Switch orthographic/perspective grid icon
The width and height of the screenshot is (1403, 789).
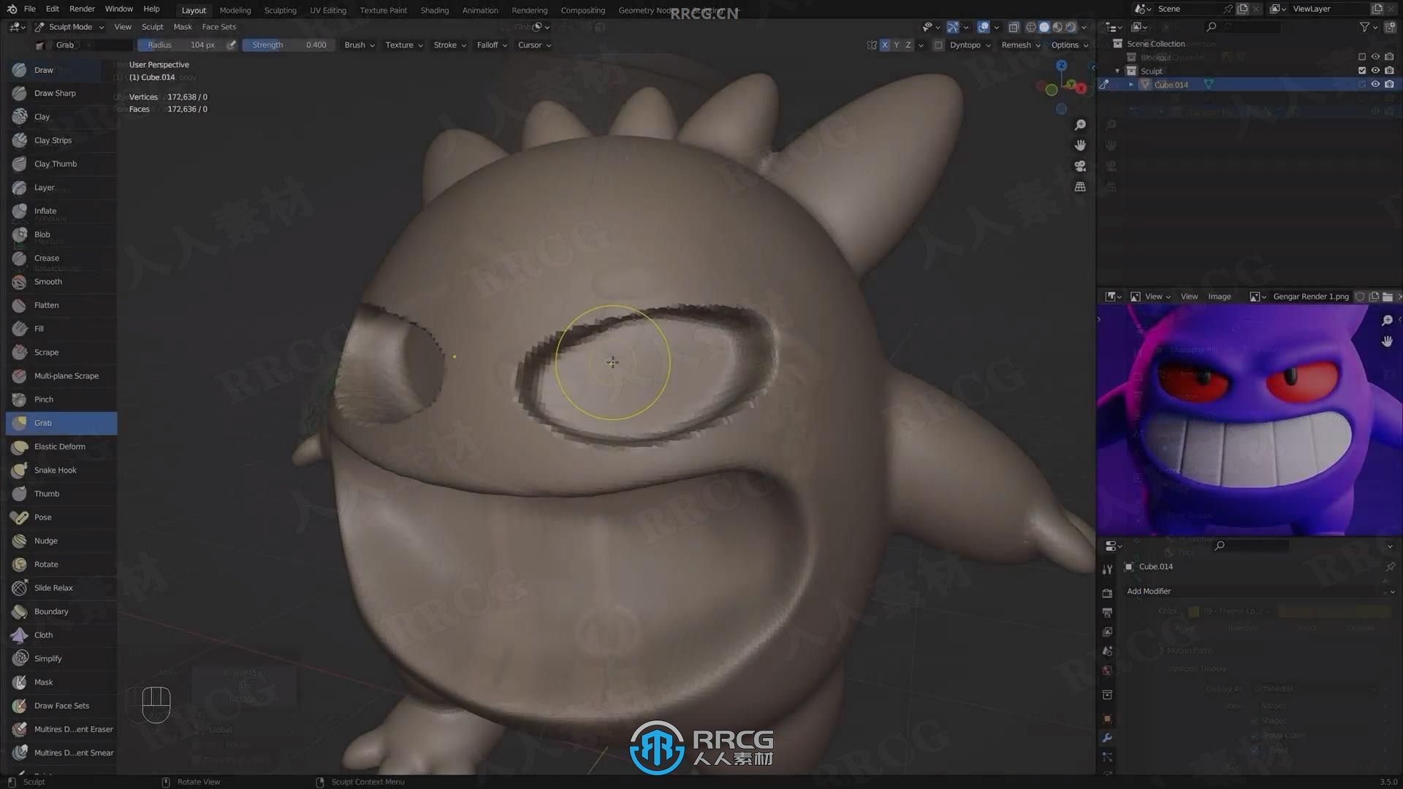click(x=1080, y=187)
